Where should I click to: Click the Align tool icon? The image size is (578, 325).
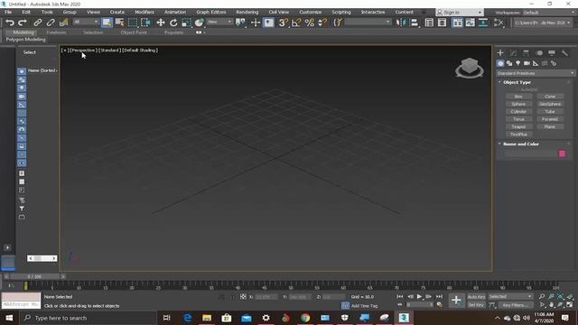415,23
